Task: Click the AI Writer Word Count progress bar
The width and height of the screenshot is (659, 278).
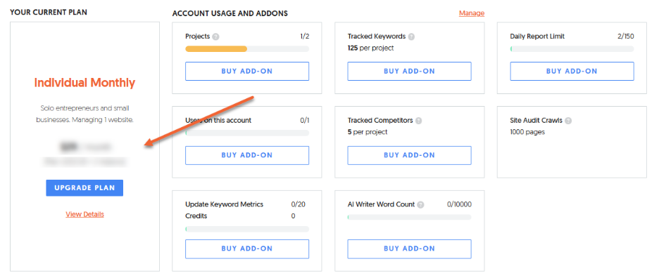Action: [x=409, y=217]
